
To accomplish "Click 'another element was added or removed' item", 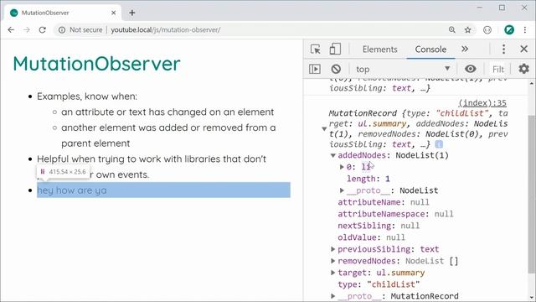I will coord(168,135).
